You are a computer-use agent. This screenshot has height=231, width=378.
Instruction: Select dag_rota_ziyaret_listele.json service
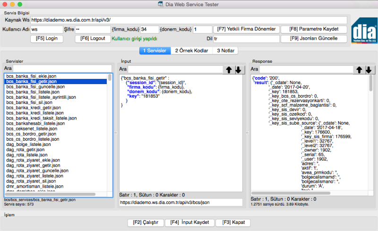pos(34,176)
